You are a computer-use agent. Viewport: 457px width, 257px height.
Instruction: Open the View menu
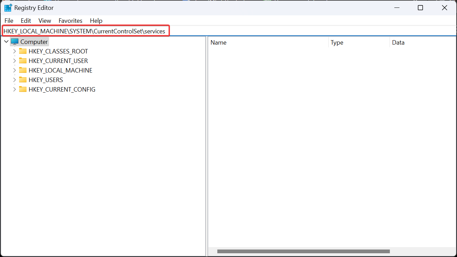(45, 21)
